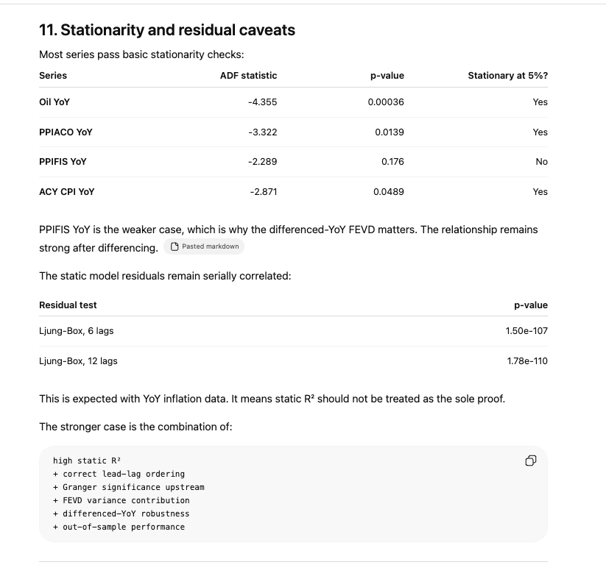
Task: Open the Pasted markdown citation chip
Action: [x=204, y=246]
